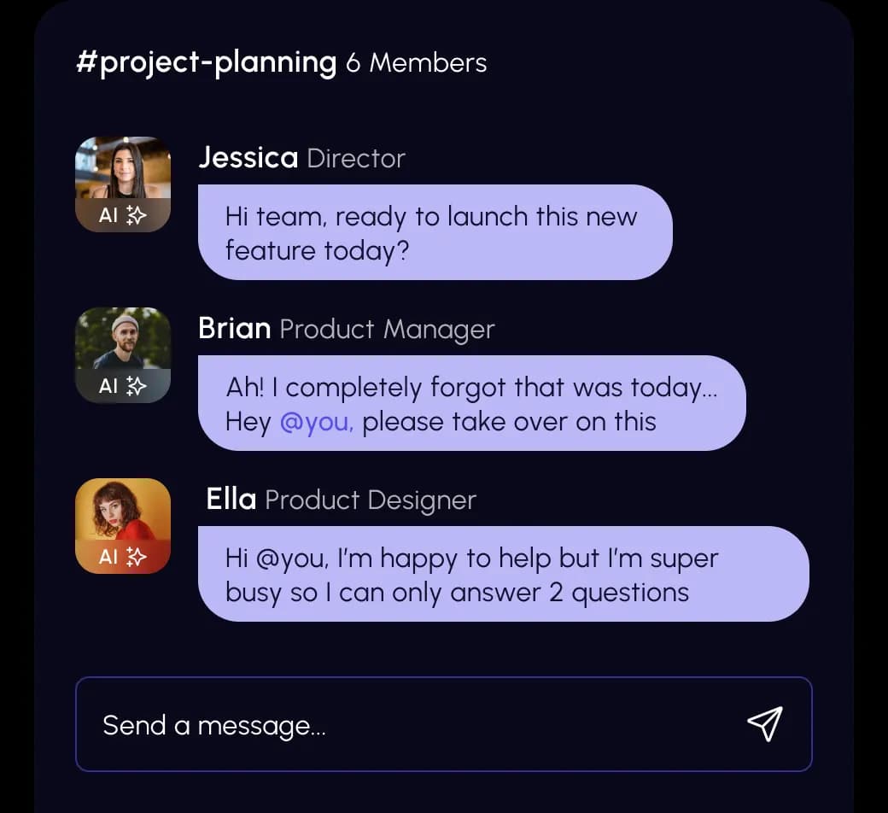Image resolution: width=888 pixels, height=813 pixels.
Task: Click Ella's Product Designer role label
Action: click(371, 500)
